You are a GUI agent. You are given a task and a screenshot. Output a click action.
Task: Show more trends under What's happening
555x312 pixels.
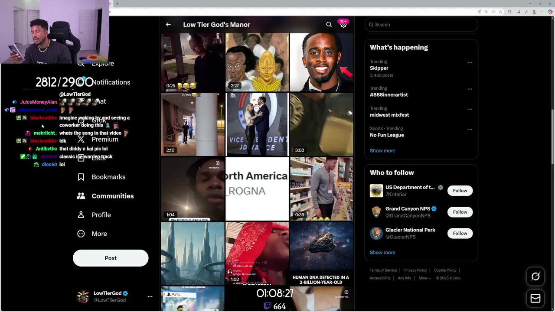[382, 151]
